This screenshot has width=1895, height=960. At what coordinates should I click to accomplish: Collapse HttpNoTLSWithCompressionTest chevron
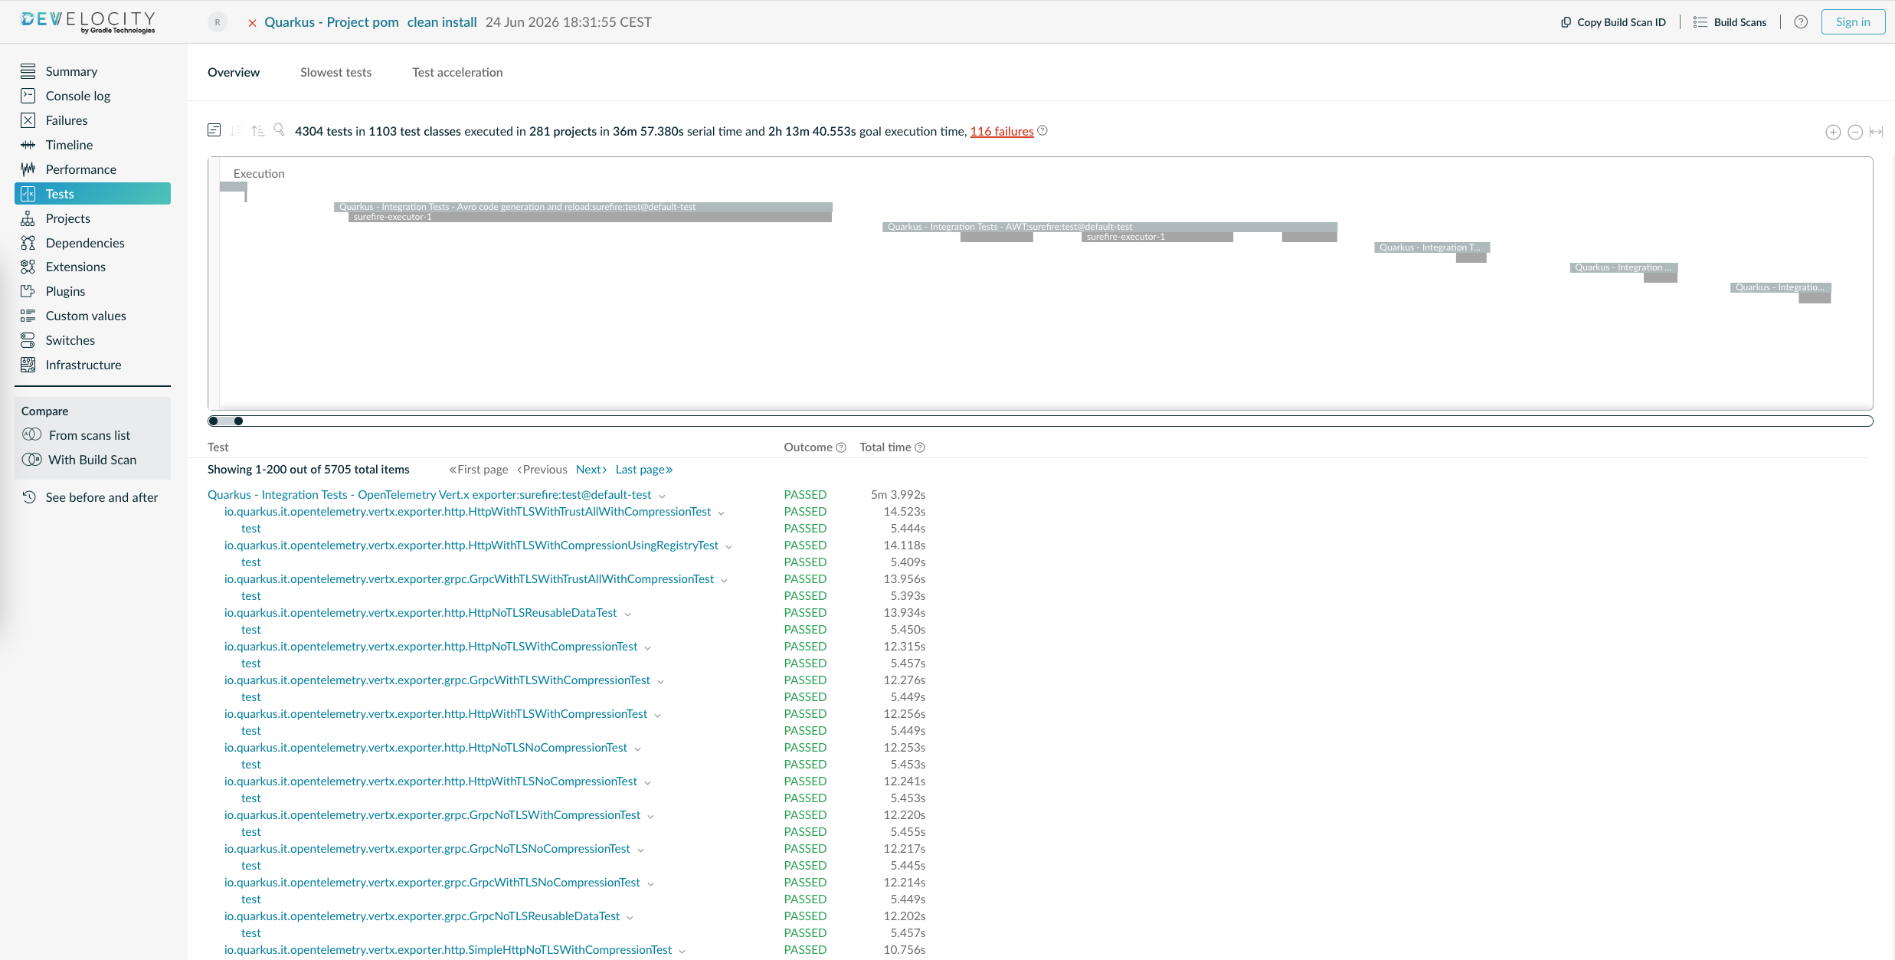[x=648, y=647]
